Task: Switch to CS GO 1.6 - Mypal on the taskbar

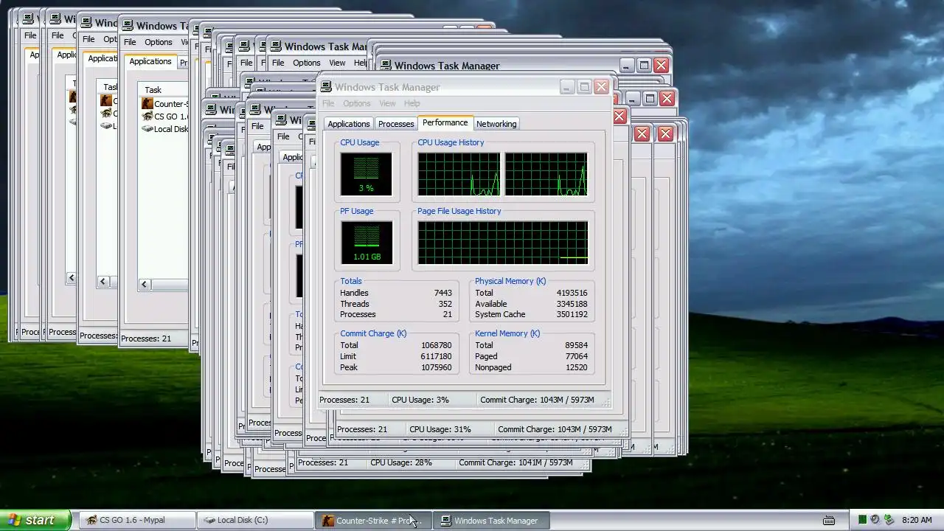Action: [x=138, y=520]
